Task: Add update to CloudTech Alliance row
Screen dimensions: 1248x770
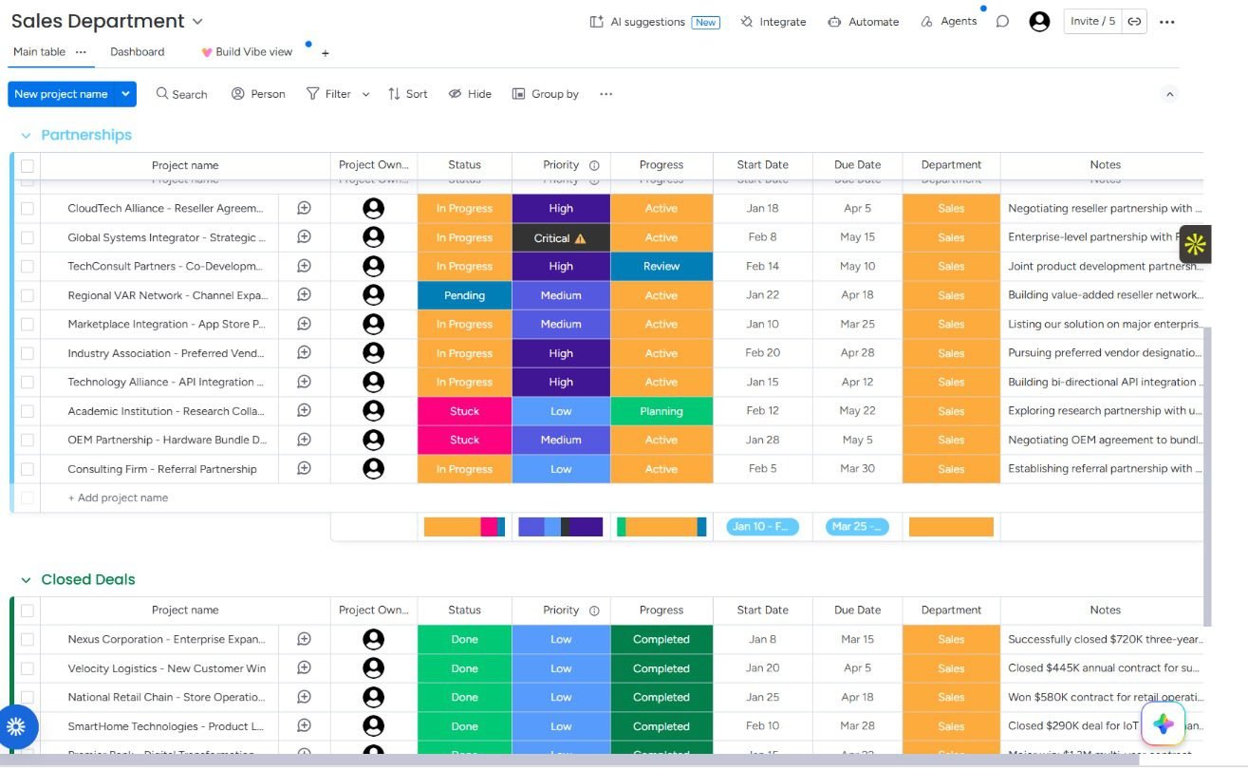Action: tap(304, 208)
